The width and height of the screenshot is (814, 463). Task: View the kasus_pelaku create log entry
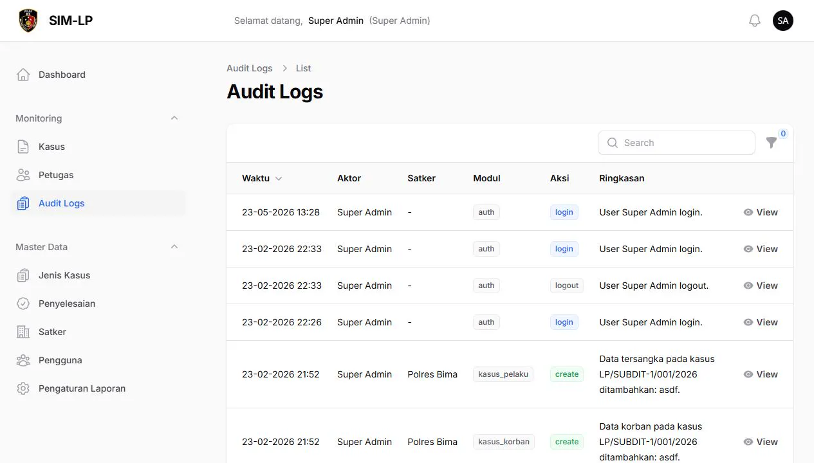[x=761, y=374]
